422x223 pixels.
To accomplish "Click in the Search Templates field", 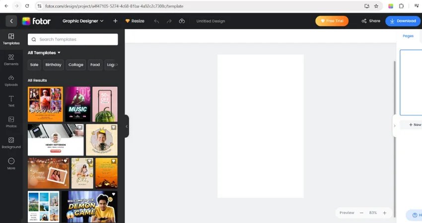I will pos(72,40).
